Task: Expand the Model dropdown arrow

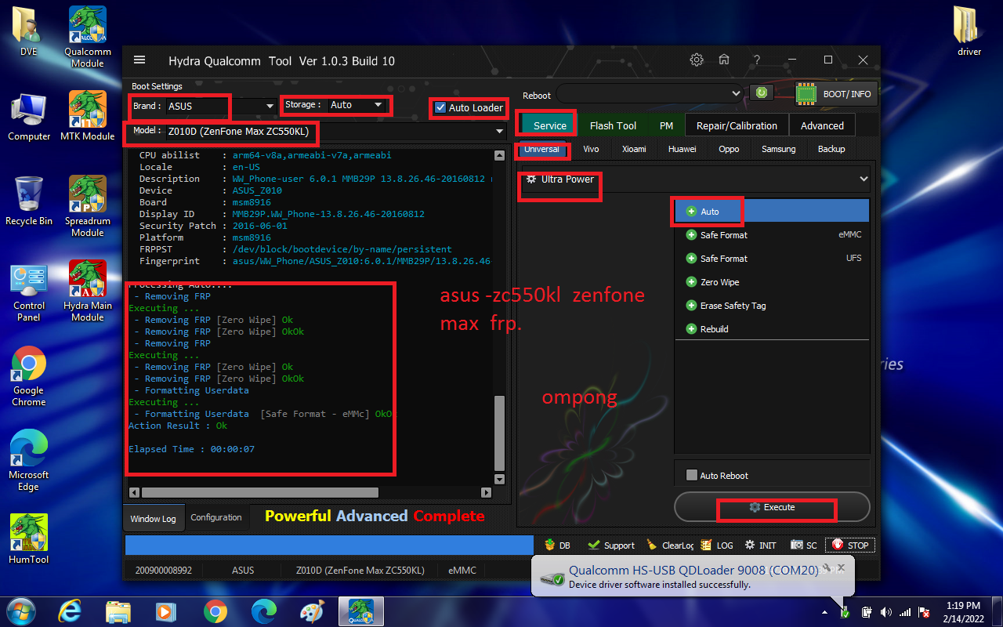Action: pos(500,132)
